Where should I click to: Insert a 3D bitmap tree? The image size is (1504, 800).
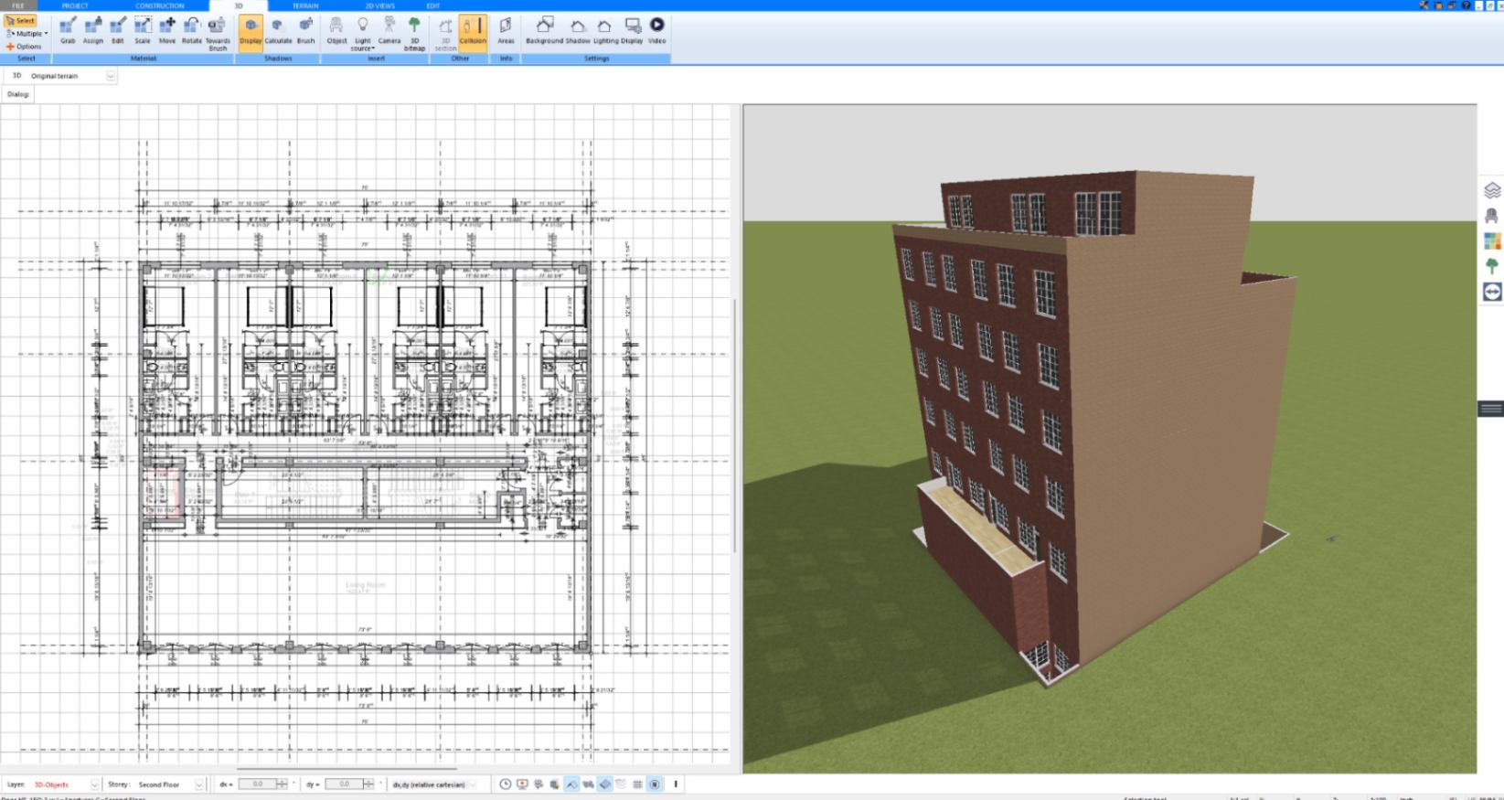(x=414, y=33)
